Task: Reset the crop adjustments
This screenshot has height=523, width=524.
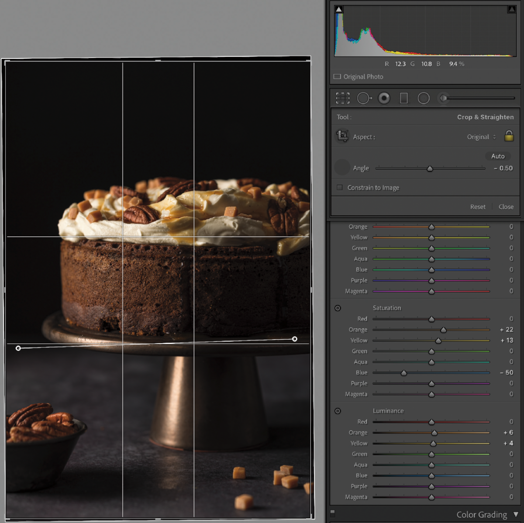Action: click(478, 206)
